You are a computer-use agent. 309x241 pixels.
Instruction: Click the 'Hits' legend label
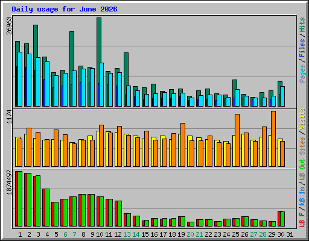tap(302, 25)
